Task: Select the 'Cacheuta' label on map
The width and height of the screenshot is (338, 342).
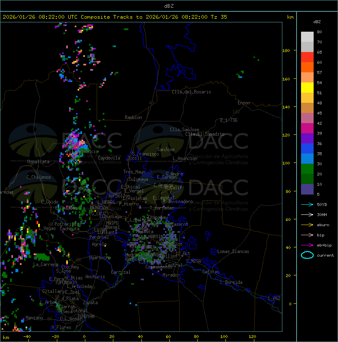Action: (x=69, y=229)
